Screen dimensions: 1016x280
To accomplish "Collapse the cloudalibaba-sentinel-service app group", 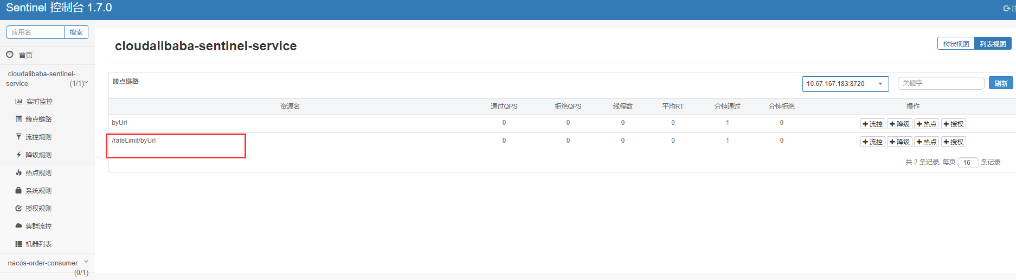I will (47, 78).
